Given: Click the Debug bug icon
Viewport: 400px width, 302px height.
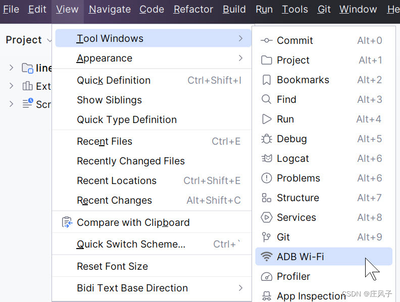Looking at the screenshot, I should [x=266, y=139].
